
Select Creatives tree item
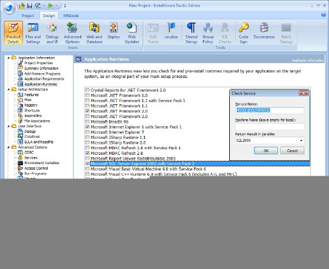point(32,137)
